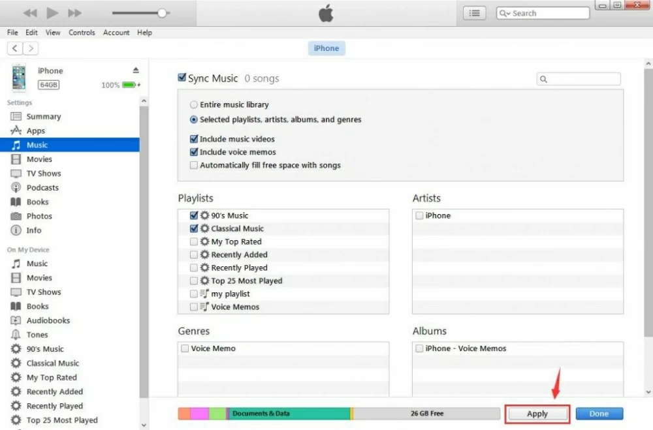653x430 pixels.
Task: Open the Account menu
Action: [x=116, y=33]
